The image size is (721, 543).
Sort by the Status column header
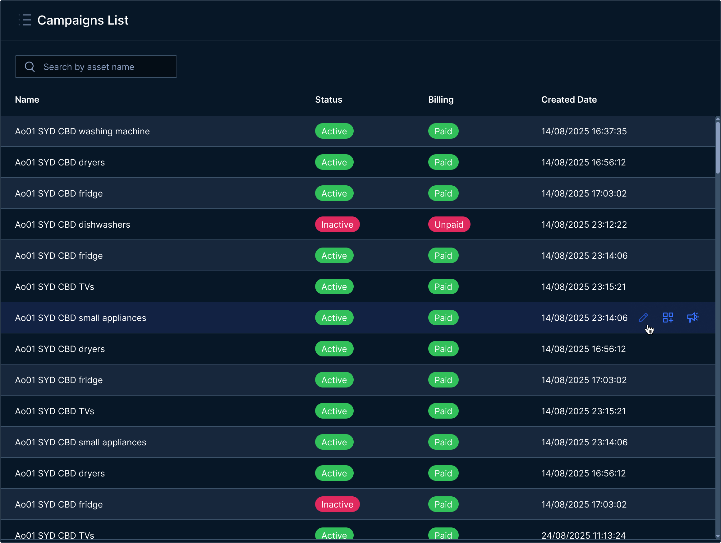(328, 100)
